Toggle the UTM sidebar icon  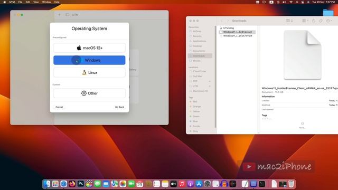pyautogui.click(x=68, y=15)
